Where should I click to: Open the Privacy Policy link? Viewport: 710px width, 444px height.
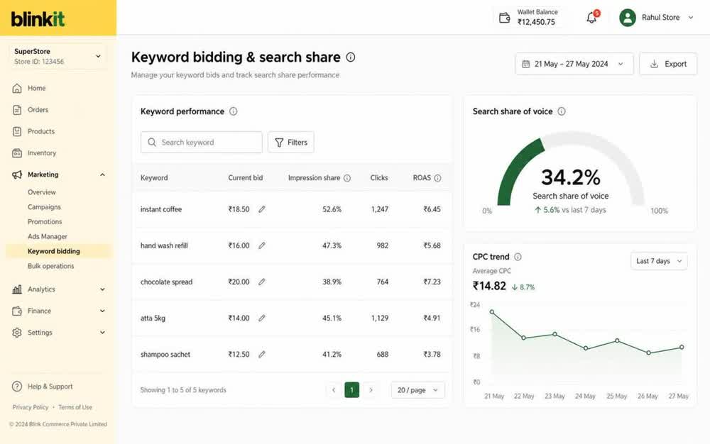[31, 407]
